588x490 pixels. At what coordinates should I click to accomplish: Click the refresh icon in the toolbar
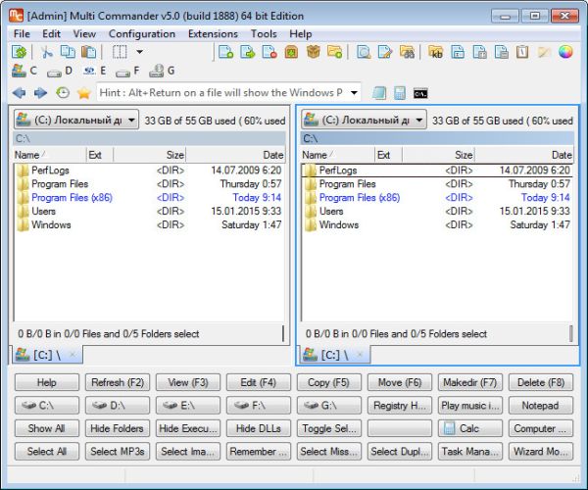[x=19, y=52]
